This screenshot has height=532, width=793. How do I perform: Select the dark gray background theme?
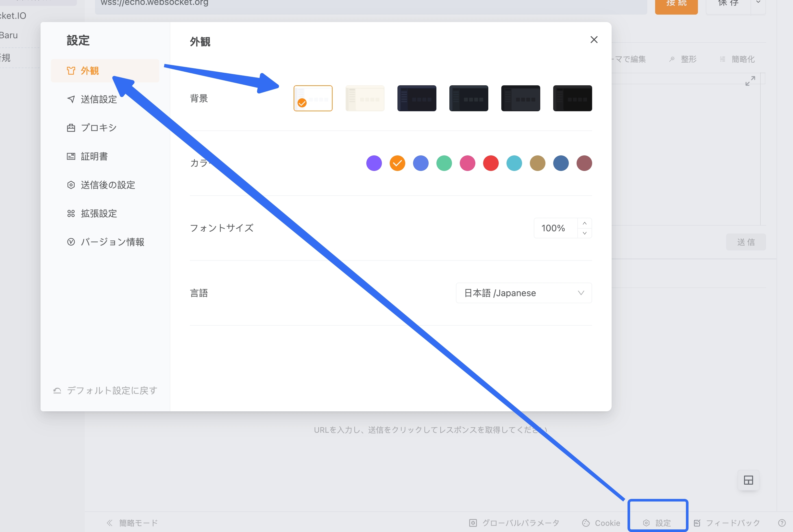pos(520,98)
